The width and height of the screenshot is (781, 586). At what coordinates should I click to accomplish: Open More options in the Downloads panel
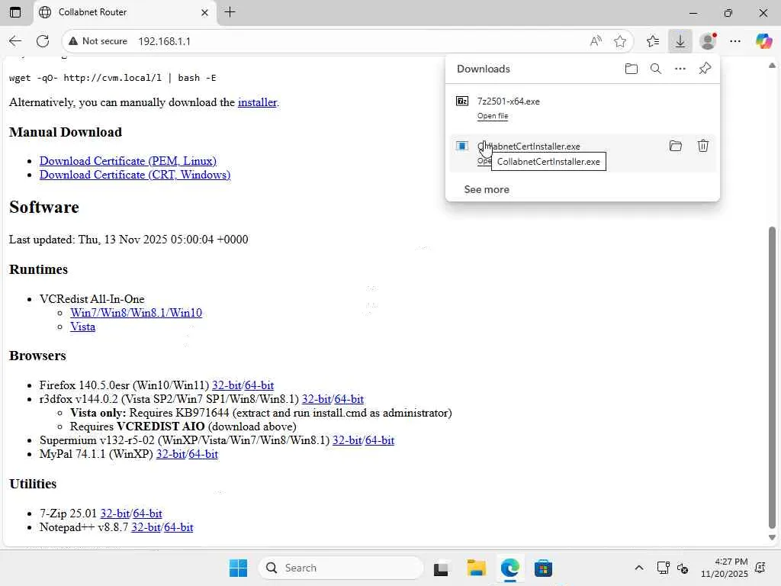(x=680, y=69)
